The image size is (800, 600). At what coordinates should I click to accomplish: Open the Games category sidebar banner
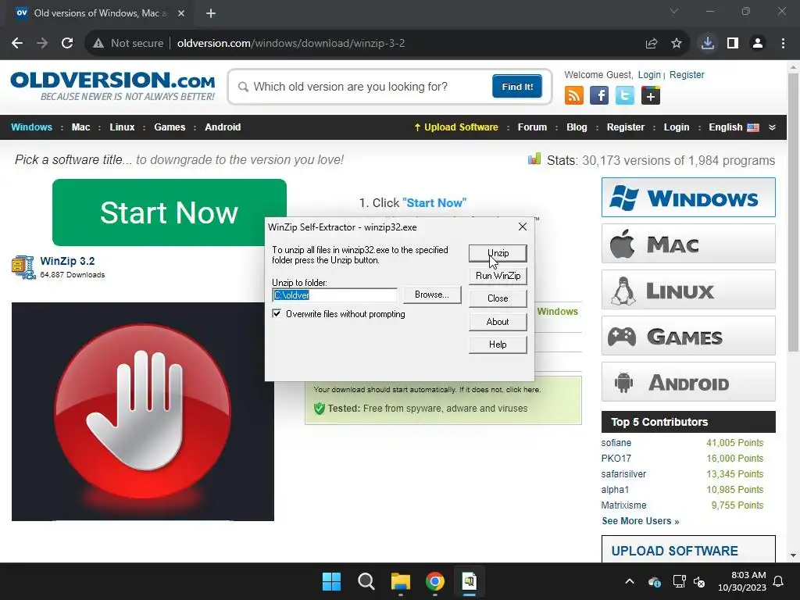[x=688, y=336]
